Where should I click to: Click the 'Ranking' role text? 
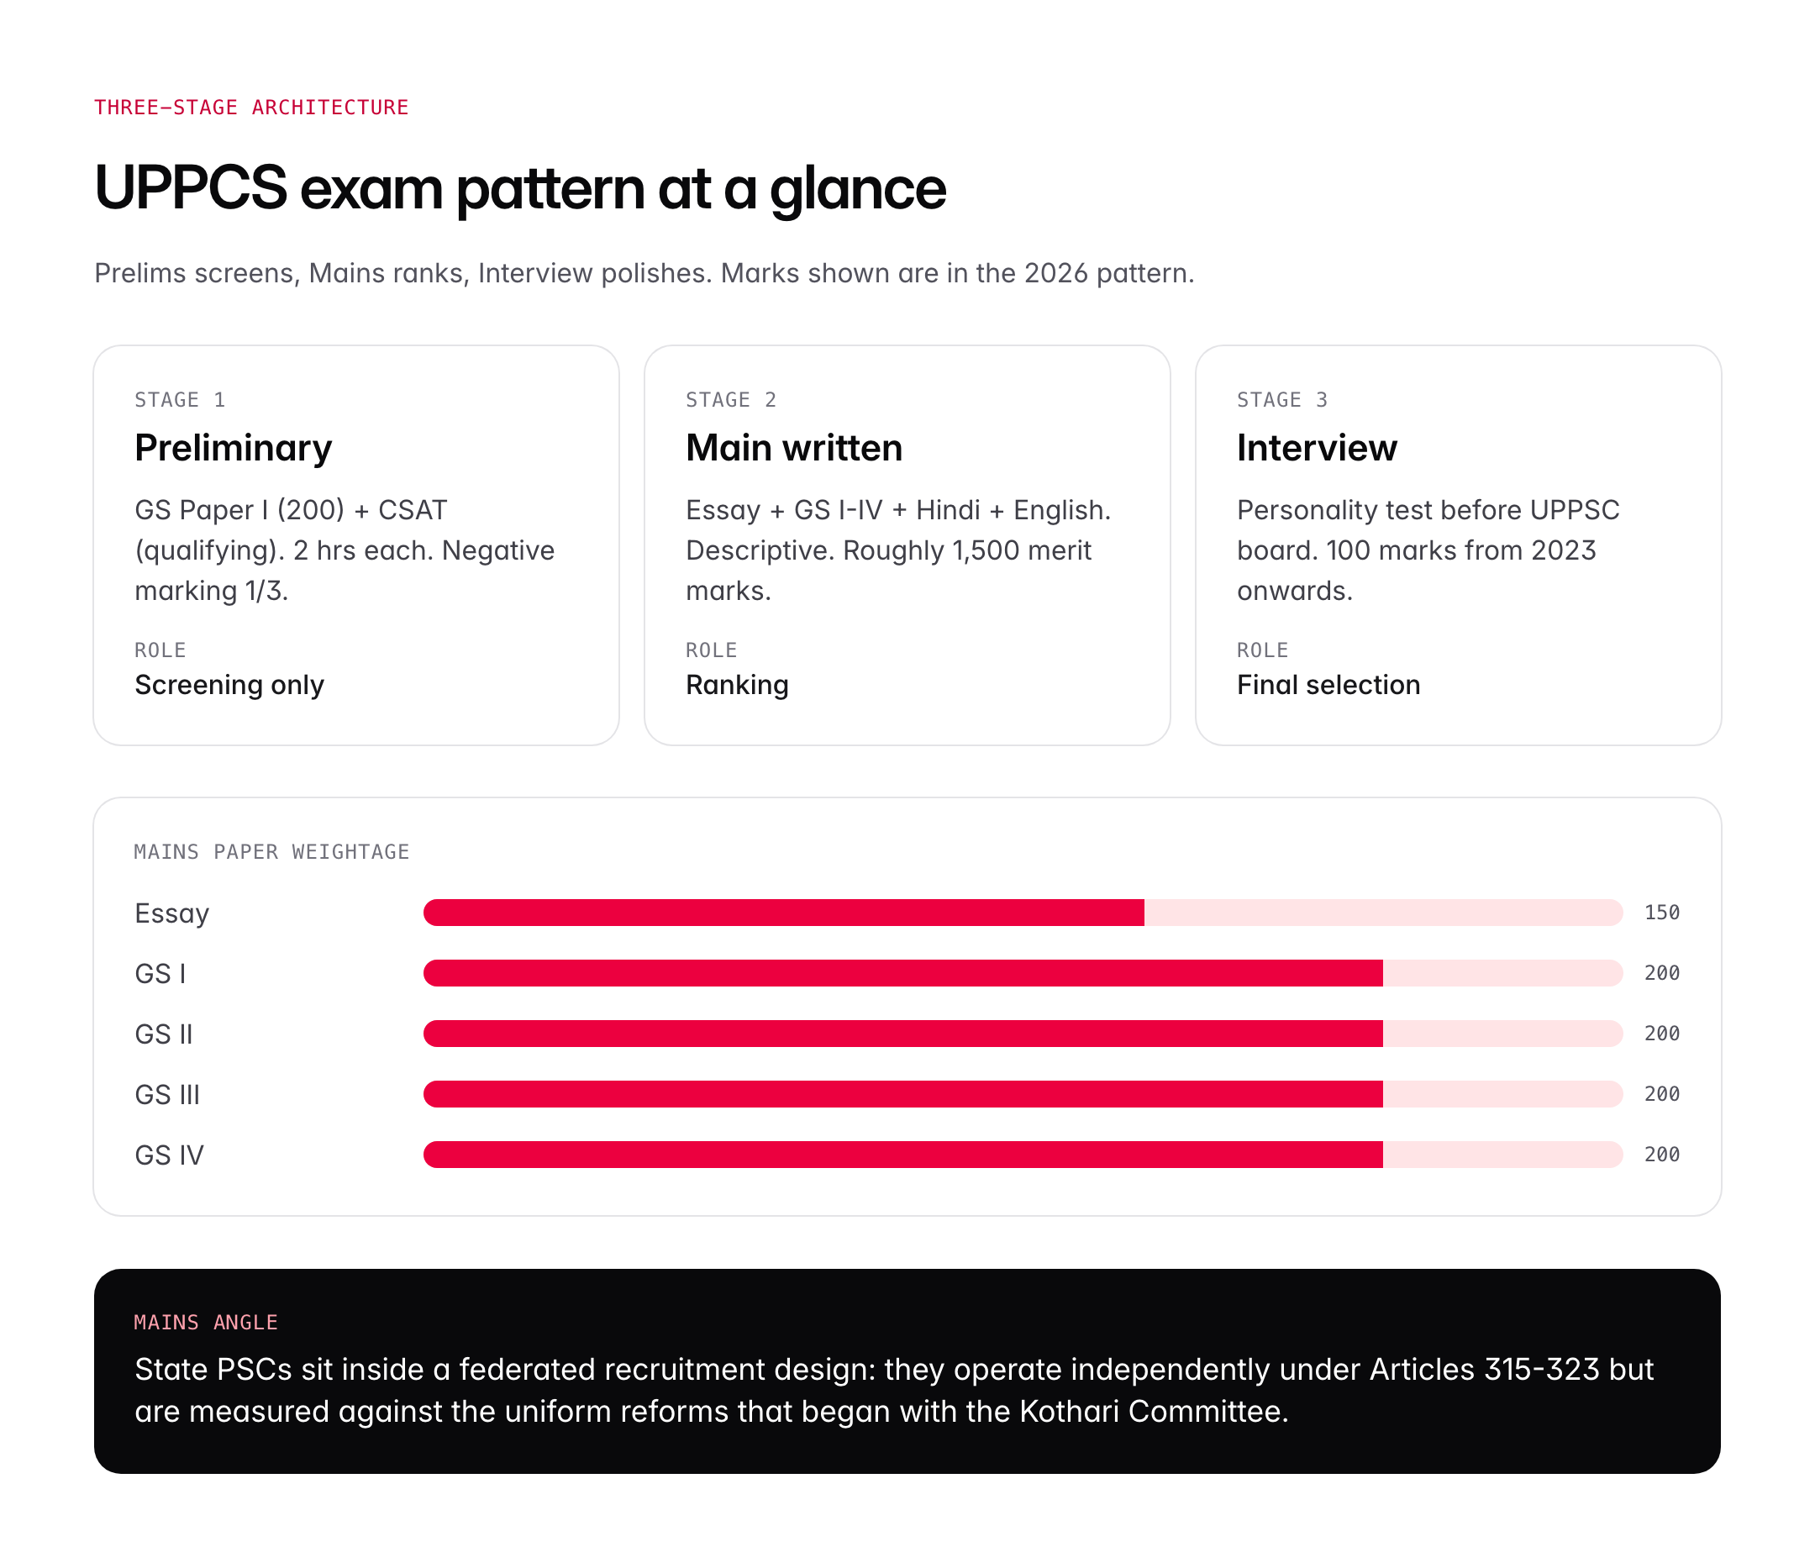pyautogui.click(x=737, y=685)
